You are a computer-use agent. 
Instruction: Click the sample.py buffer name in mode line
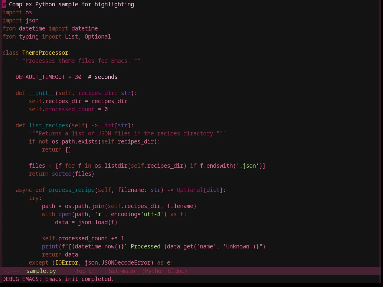41,271
